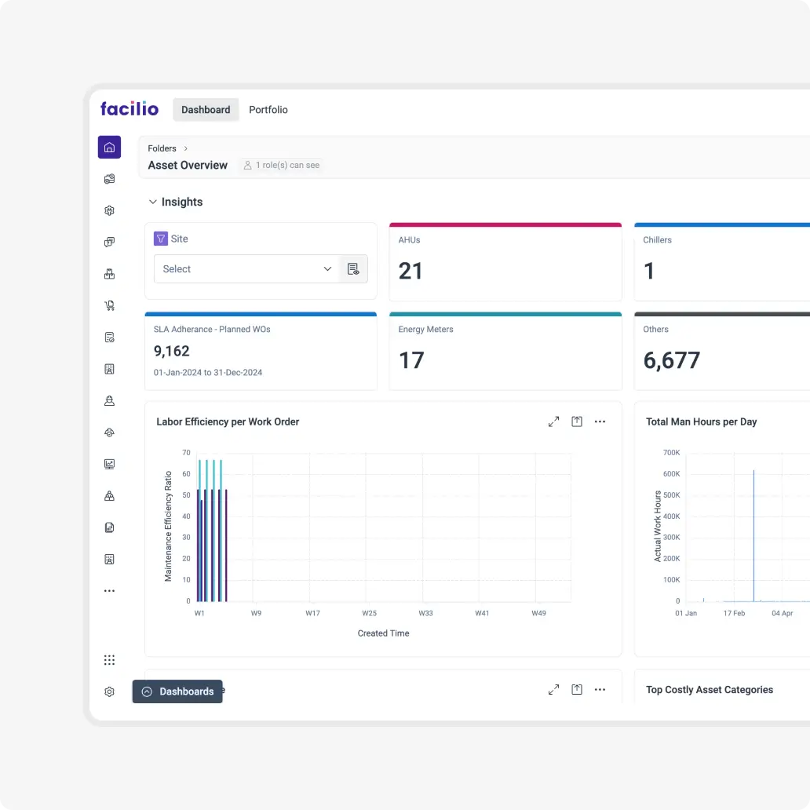Image resolution: width=810 pixels, height=810 pixels.
Task: Export the Labor Efficiency per Work Order chart
Action: pos(577,421)
